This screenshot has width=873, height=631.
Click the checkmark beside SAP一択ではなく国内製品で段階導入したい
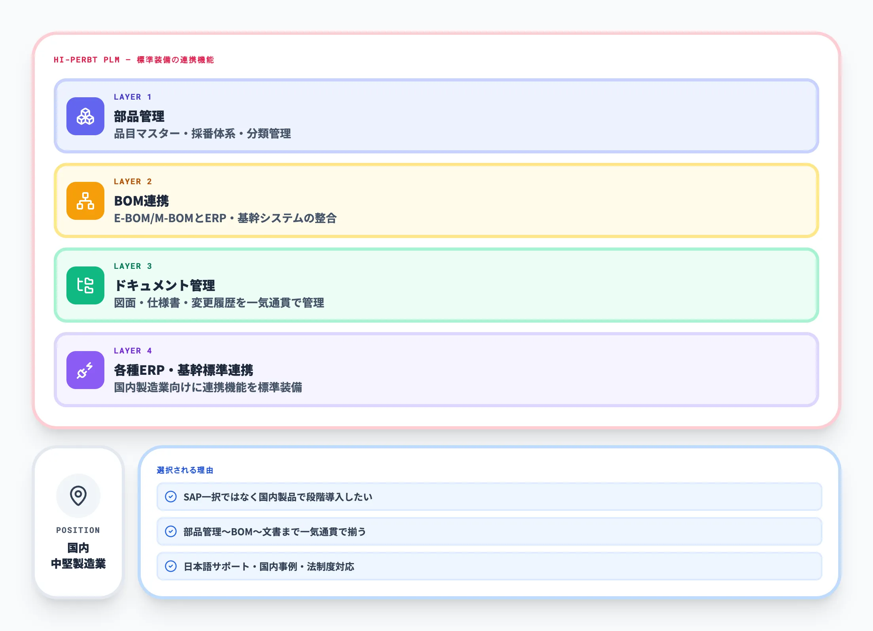coord(171,497)
